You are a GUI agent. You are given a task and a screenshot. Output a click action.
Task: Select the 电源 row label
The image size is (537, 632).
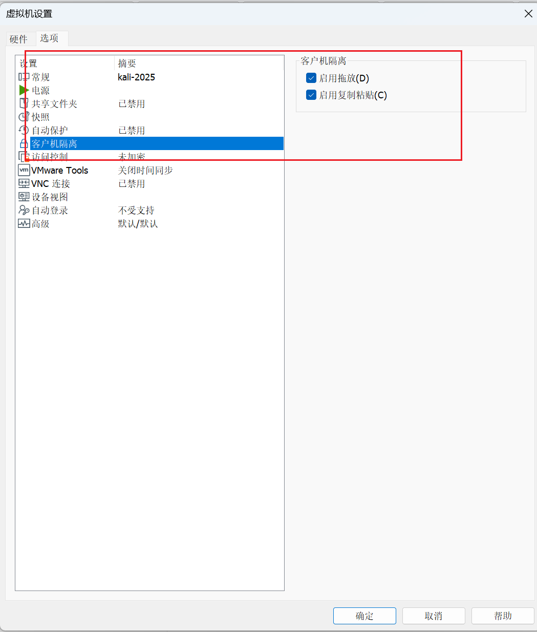point(40,90)
